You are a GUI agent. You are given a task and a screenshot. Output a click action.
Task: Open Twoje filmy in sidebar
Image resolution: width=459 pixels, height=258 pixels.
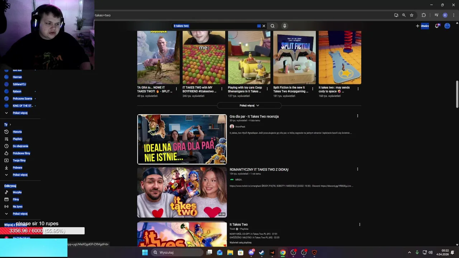(19, 161)
